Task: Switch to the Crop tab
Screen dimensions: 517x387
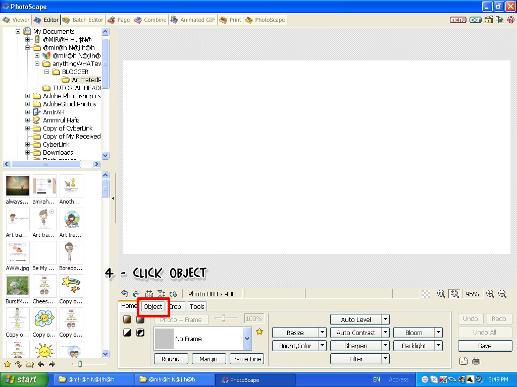Action: 175,307
